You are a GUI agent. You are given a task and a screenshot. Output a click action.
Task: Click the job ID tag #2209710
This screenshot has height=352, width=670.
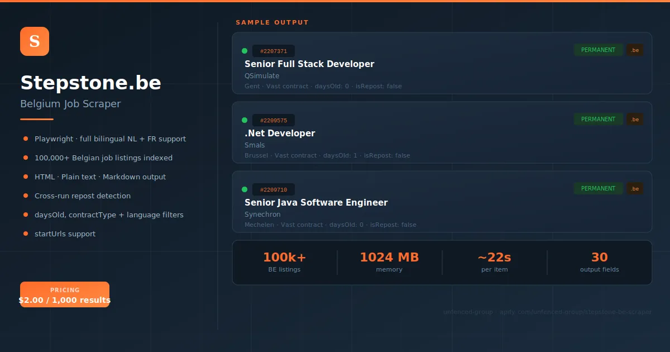click(x=274, y=190)
